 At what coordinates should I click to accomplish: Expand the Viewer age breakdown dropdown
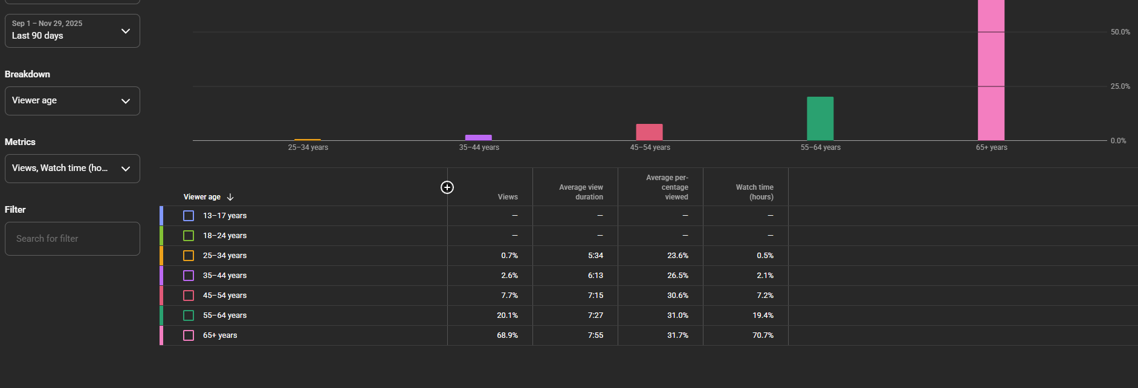tap(73, 101)
